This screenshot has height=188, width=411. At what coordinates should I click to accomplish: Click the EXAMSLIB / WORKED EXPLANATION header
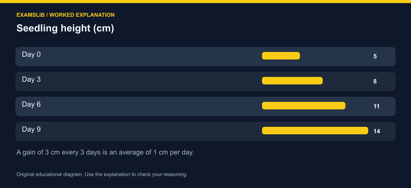[65, 15]
